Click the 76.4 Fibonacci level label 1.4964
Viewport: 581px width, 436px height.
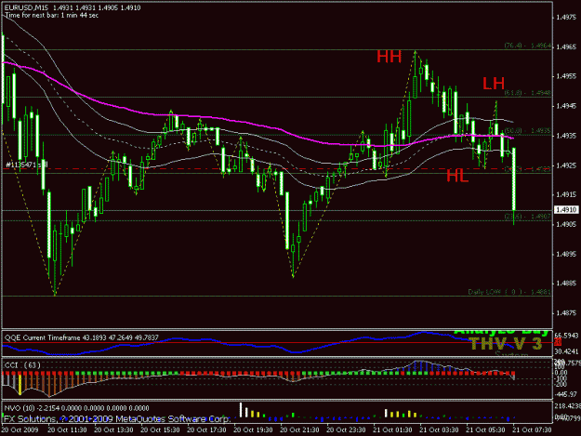click(x=528, y=46)
